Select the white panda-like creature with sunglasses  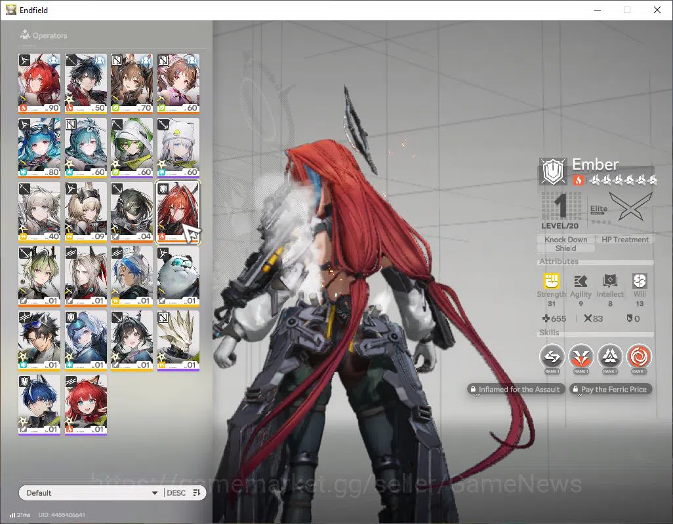tap(178, 276)
